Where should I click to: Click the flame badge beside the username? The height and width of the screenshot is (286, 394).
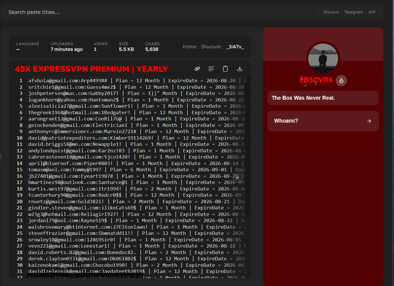[341, 81]
